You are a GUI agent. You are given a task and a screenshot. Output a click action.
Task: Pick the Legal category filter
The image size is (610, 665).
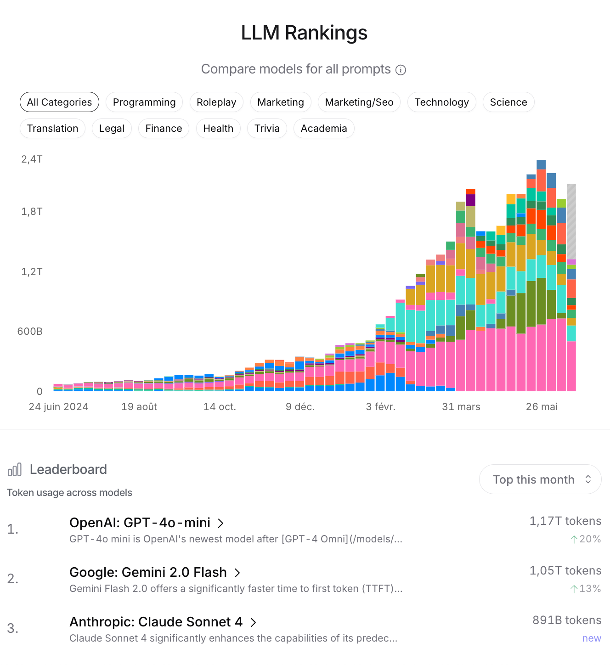(112, 128)
